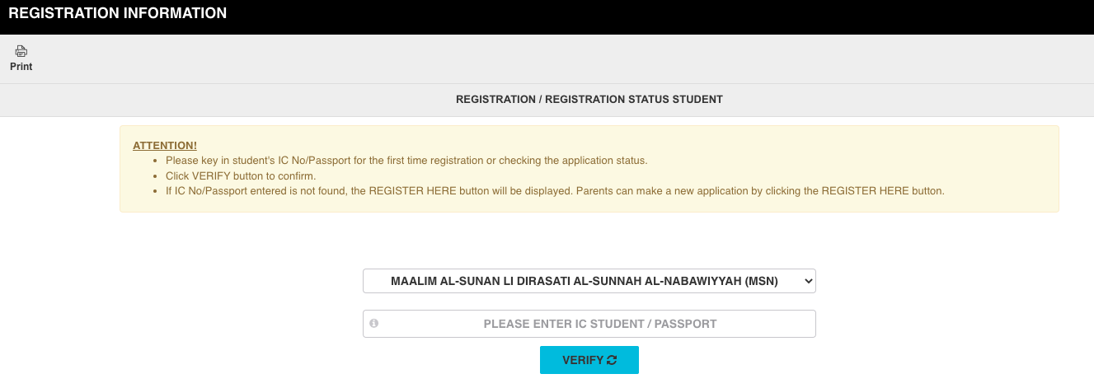Click the REGISTRATION INFORMATION header title

117,13
